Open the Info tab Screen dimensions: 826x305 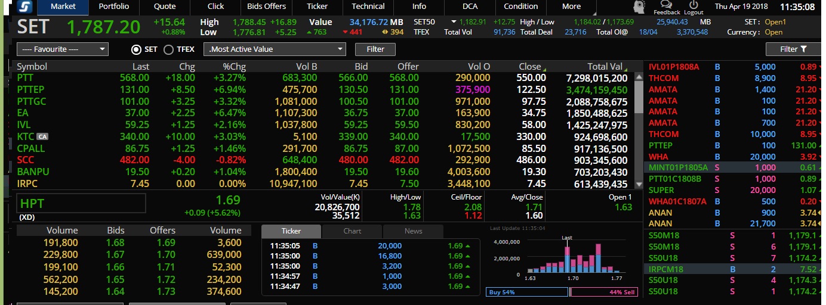point(419,7)
